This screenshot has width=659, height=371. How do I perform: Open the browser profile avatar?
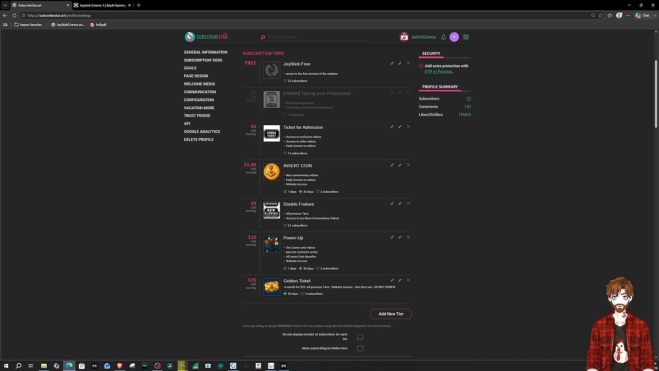[619, 15]
